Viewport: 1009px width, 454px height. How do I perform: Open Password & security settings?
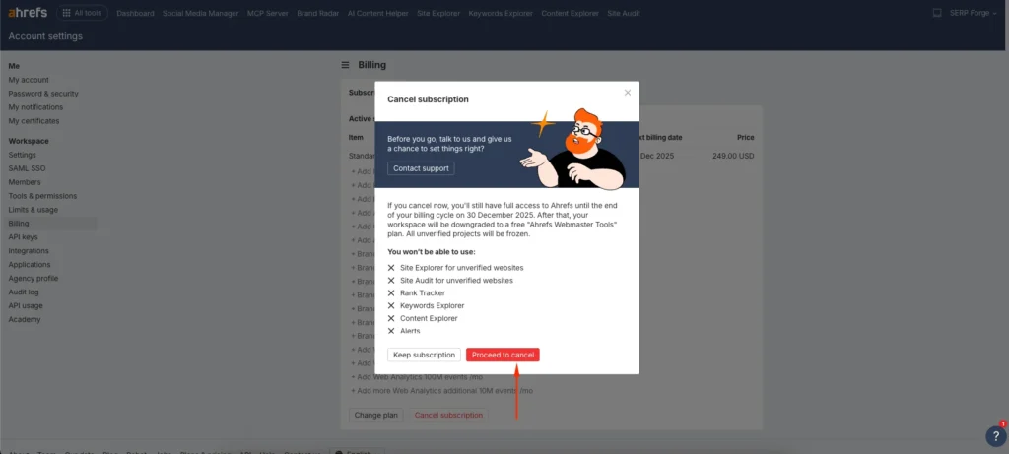[43, 94]
